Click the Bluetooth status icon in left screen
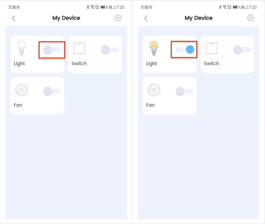 point(88,7)
